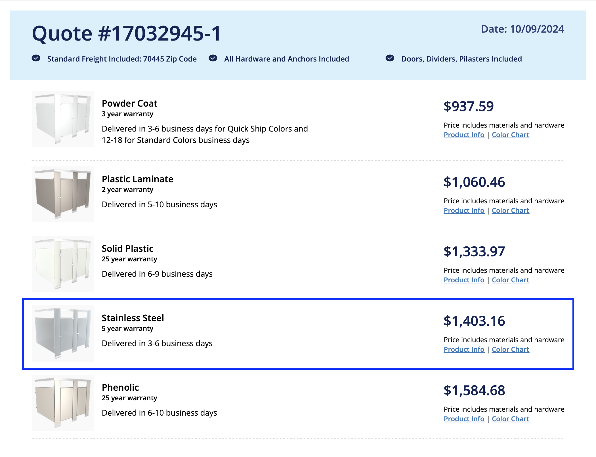Click the Stainless Steel partition thumbnail

(x=63, y=333)
